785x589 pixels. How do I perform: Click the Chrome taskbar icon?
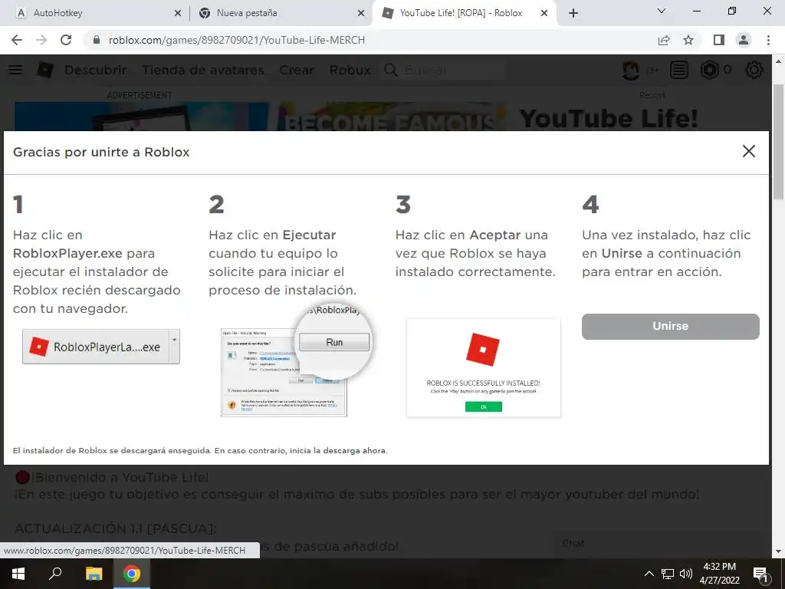click(132, 574)
